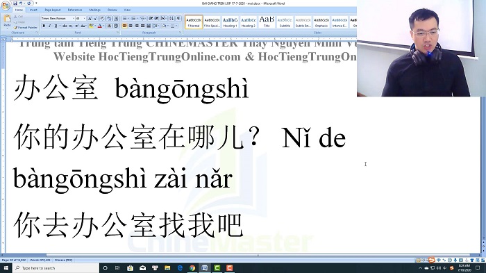Switch to the Insert ribbon tab
This screenshot has width=486, height=273.
tap(33, 10)
